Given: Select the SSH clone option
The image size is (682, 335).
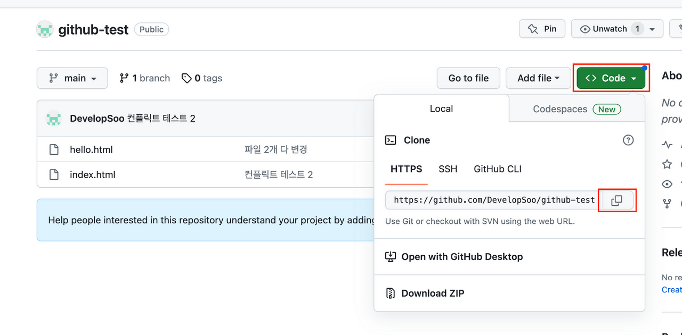Looking at the screenshot, I should [448, 169].
